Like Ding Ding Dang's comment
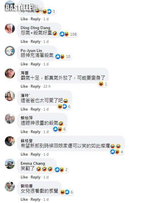 tap(24, 42)
